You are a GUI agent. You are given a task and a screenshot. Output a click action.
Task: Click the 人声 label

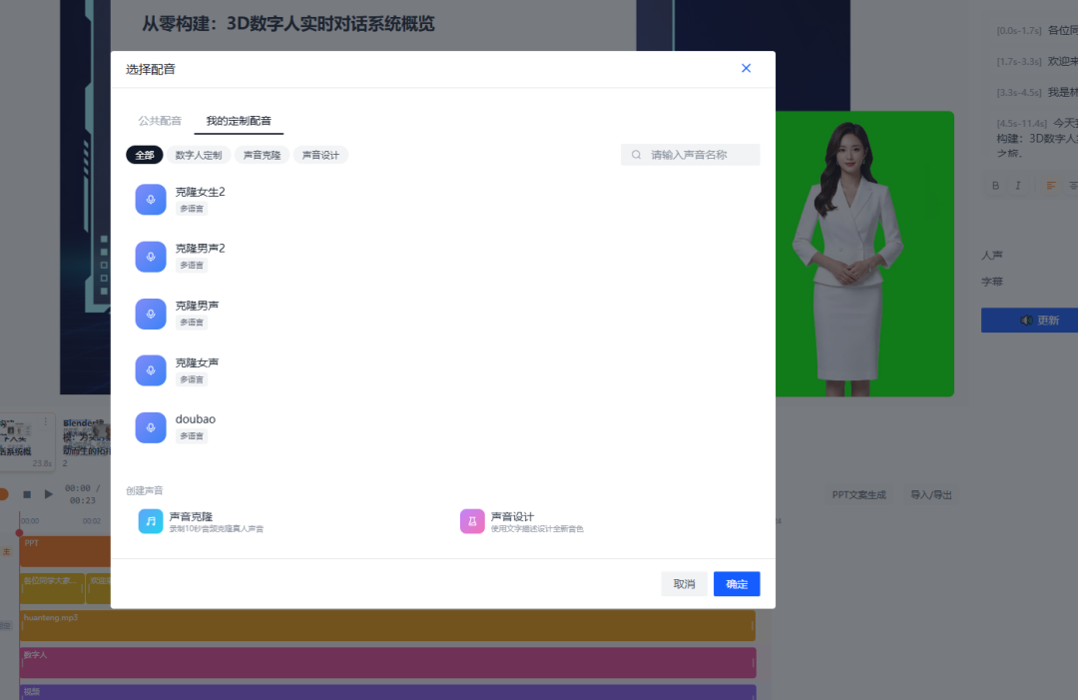tap(992, 255)
